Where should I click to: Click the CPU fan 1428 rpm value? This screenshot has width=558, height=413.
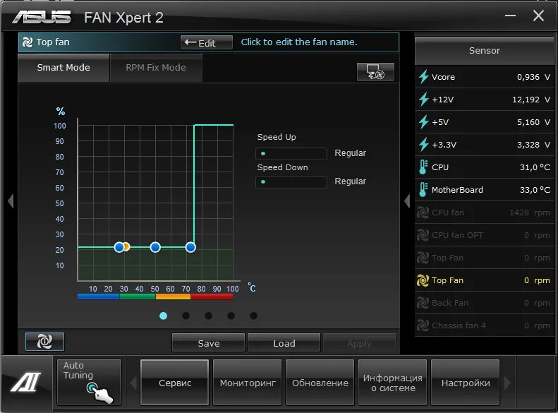[x=530, y=213]
